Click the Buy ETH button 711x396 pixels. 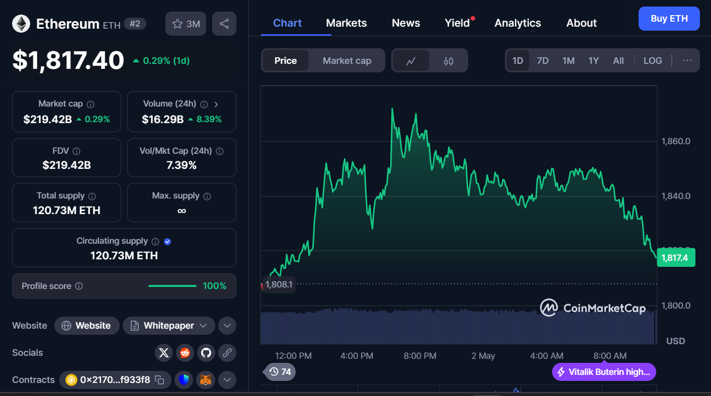click(669, 19)
